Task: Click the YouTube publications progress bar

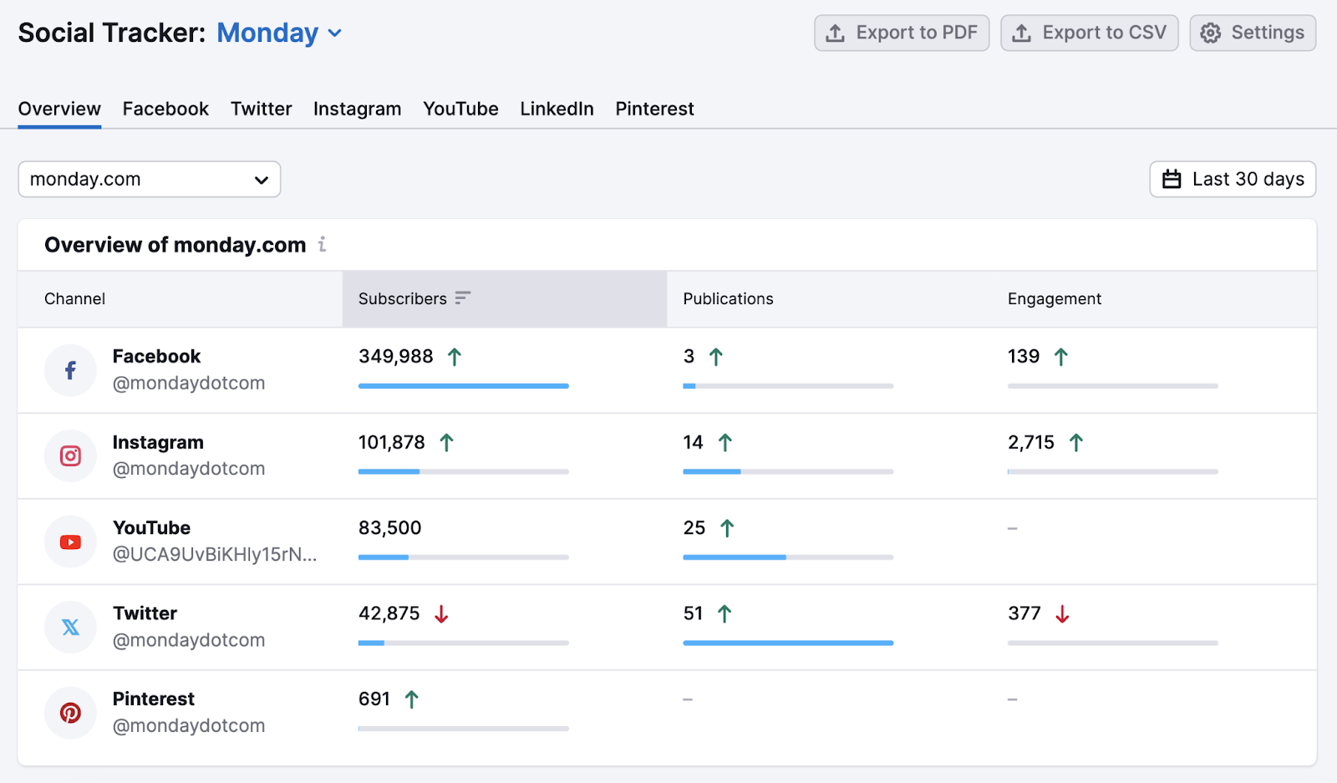Action: (788, 557)
